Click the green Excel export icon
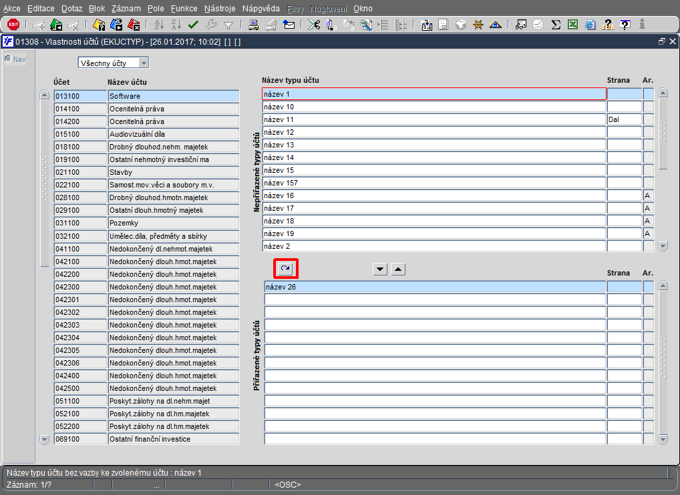Screen dimensions: 680x495 (x=573, y=25)
